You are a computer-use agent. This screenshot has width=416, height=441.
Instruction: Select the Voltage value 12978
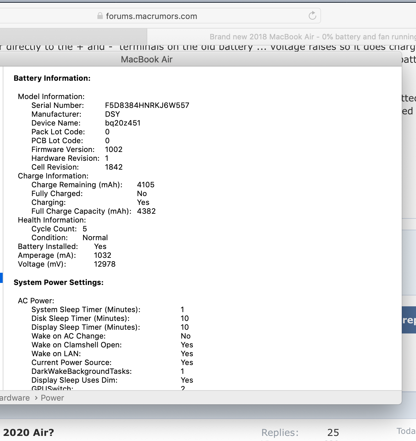point(105,264)
